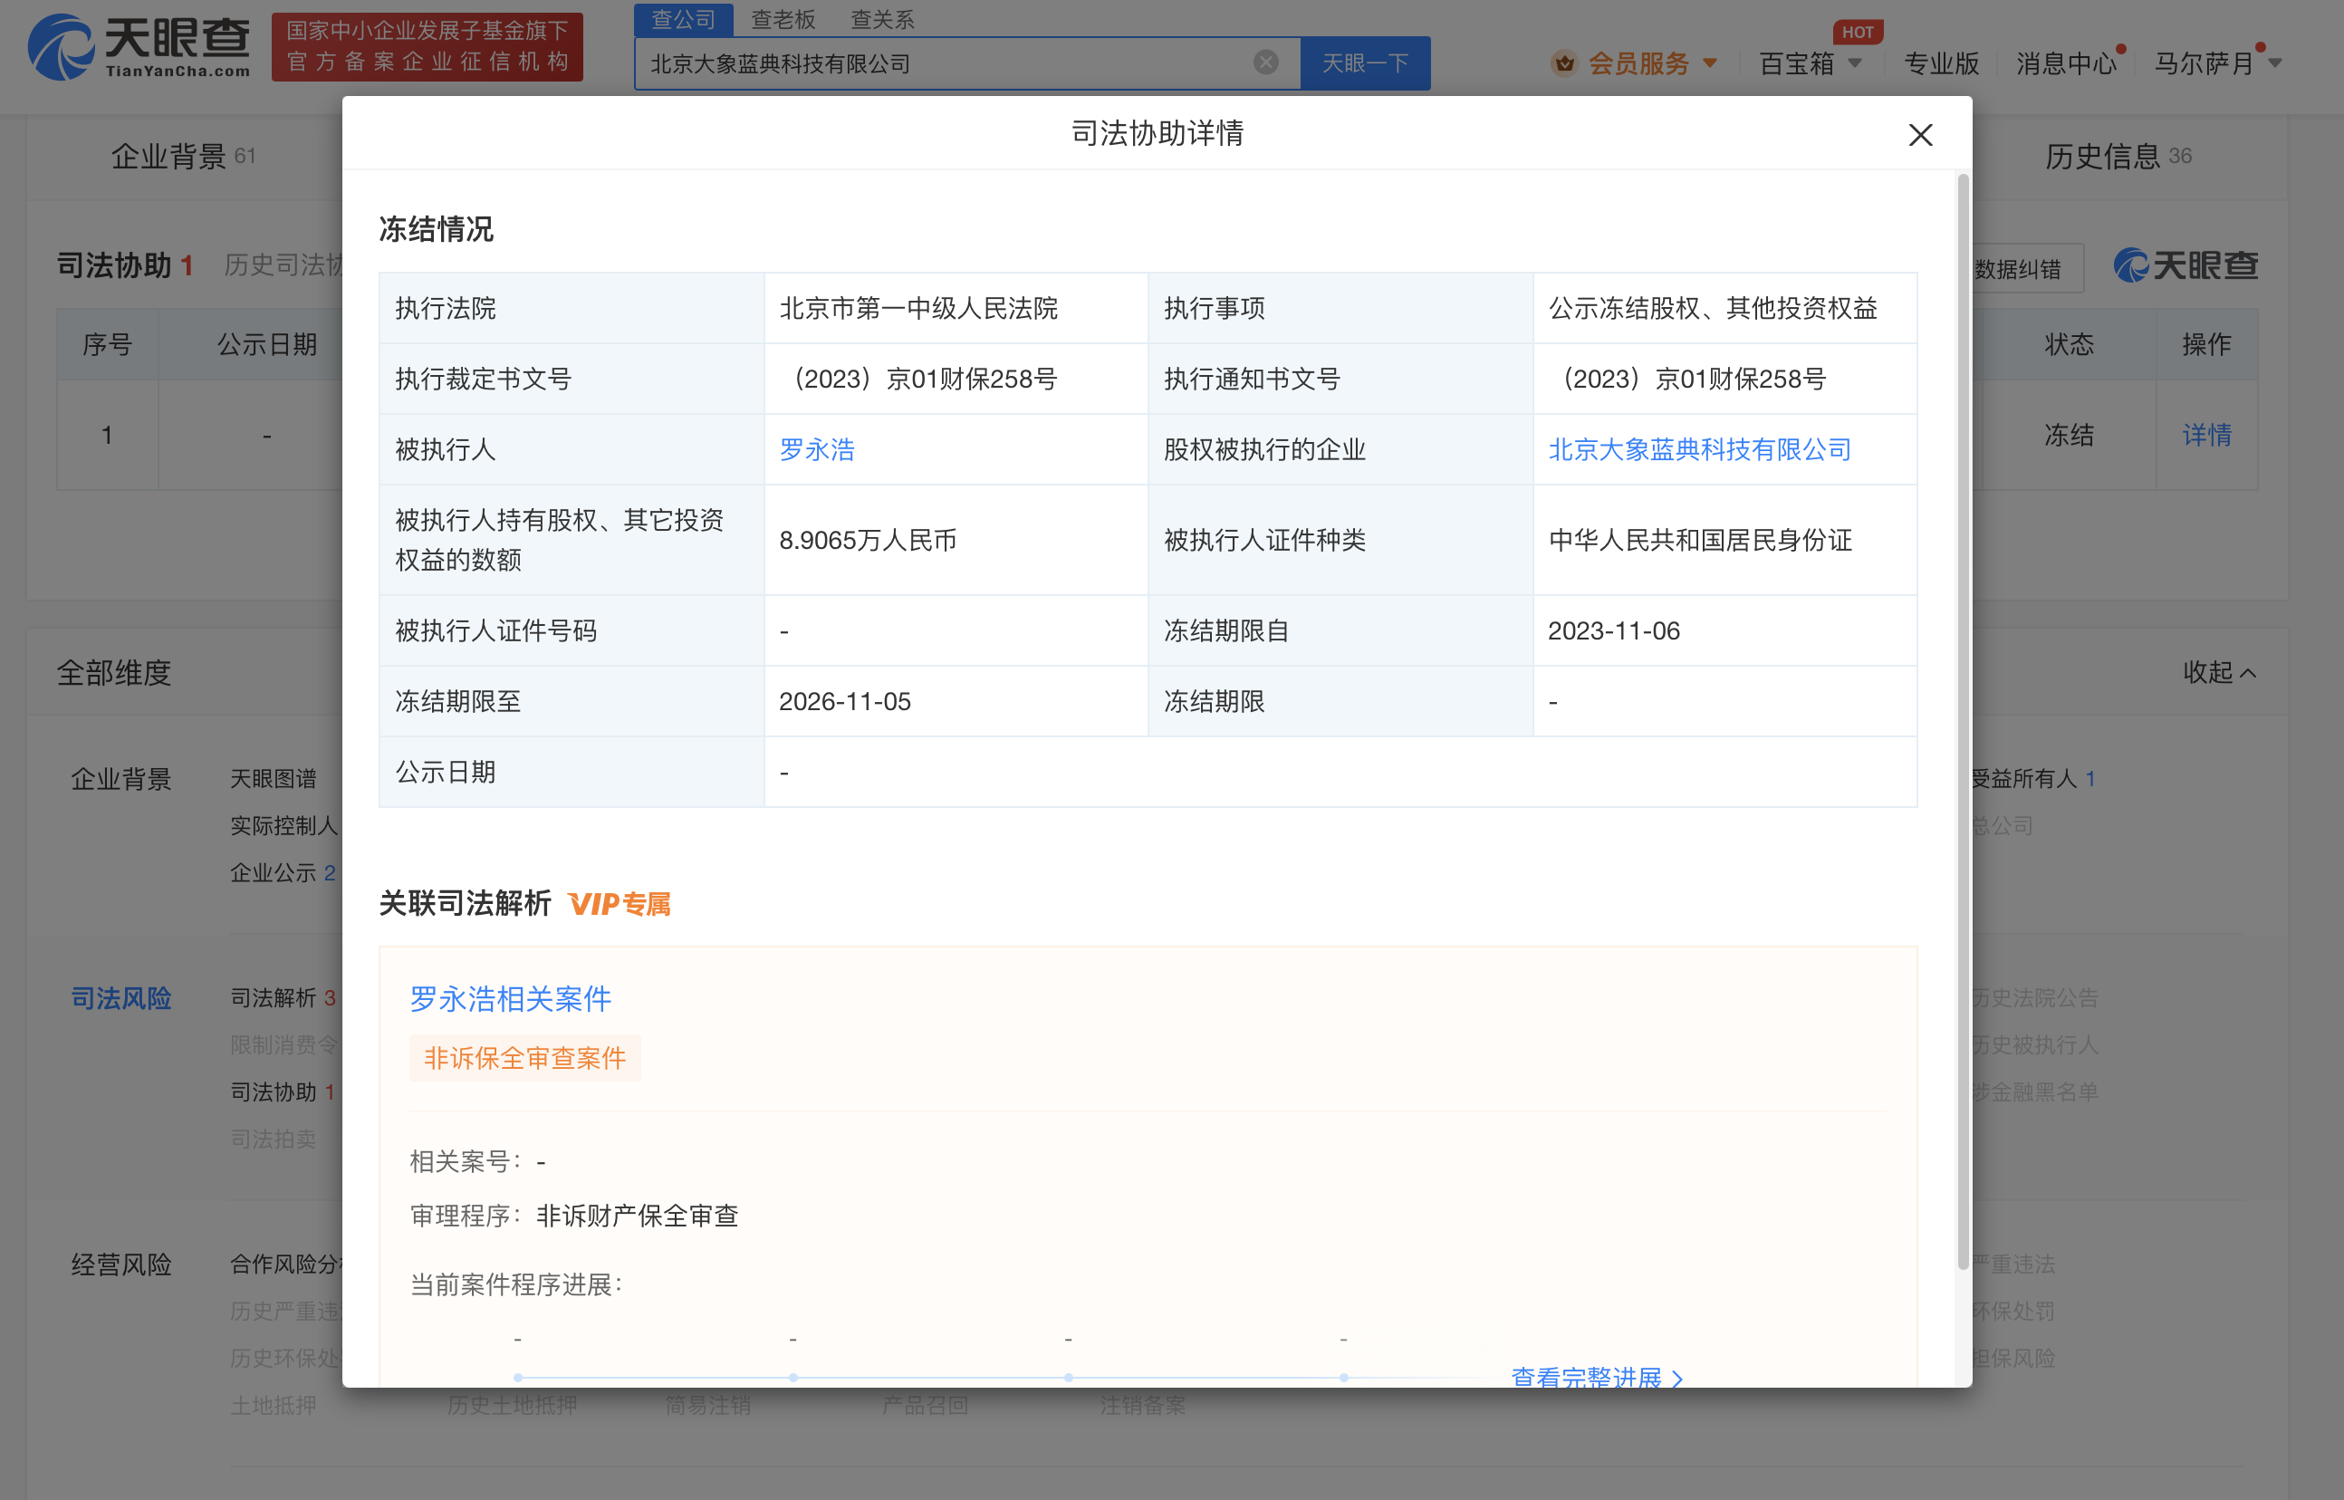This screenshot has height=1500, width=2344.
Task: Click the VIP专属 badge
Action: coord(620,904)
